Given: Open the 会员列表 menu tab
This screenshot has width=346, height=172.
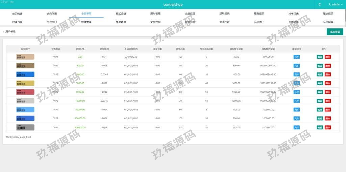Looking at the screenshot, I should pyautogui.click(x=52, y=14).
